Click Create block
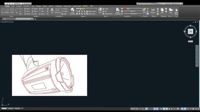This screenshot has width=200, height=112. pyautogui.click(x=105, y=9)
